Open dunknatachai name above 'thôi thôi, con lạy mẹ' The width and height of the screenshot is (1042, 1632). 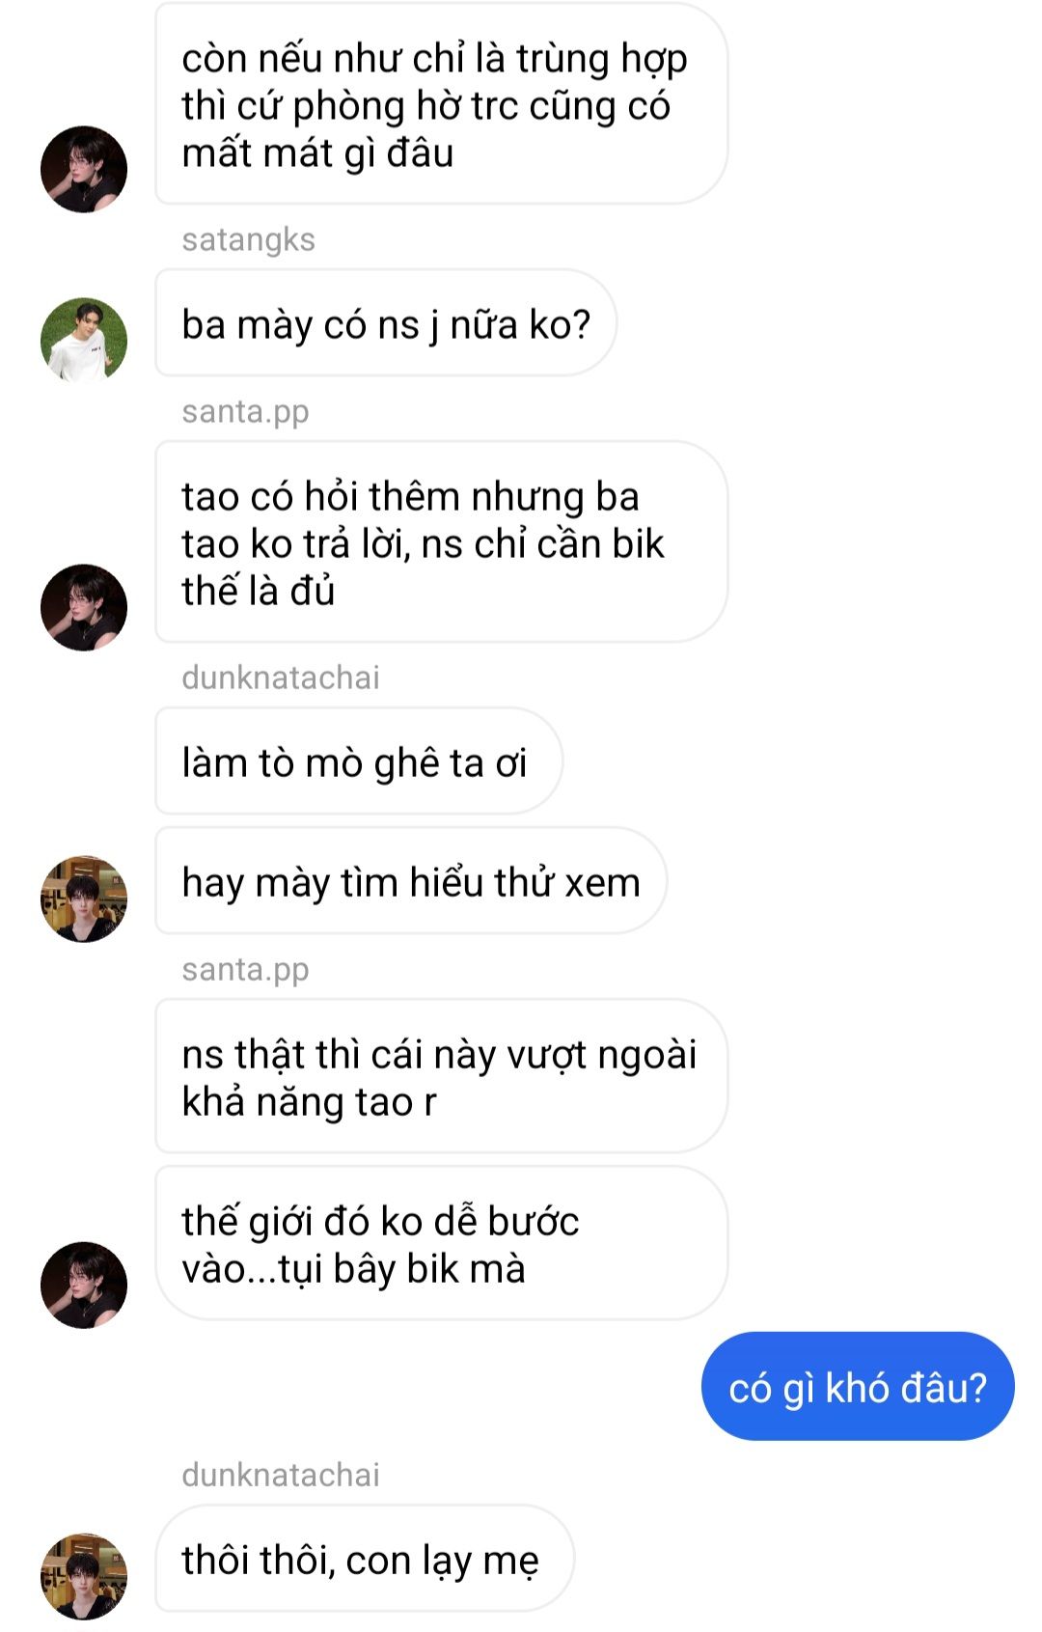[x=281, y=1475]
